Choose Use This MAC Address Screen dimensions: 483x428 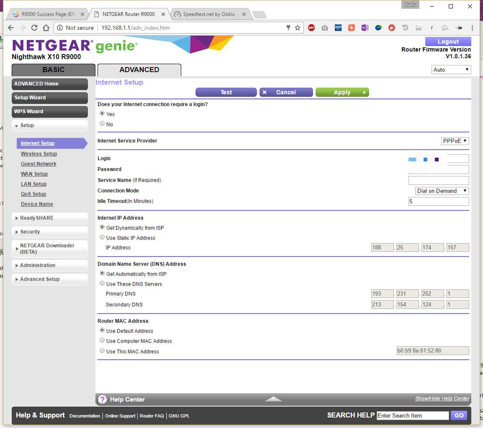(x=102, y=351)
